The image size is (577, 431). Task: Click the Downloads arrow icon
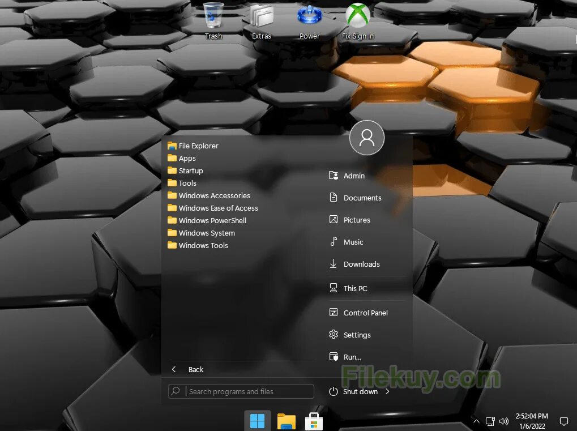point(334,263)
